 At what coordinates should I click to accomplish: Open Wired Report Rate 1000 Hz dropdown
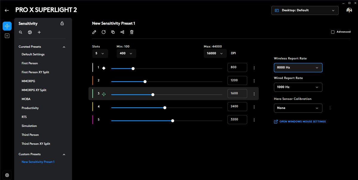[x=298, y=87]
